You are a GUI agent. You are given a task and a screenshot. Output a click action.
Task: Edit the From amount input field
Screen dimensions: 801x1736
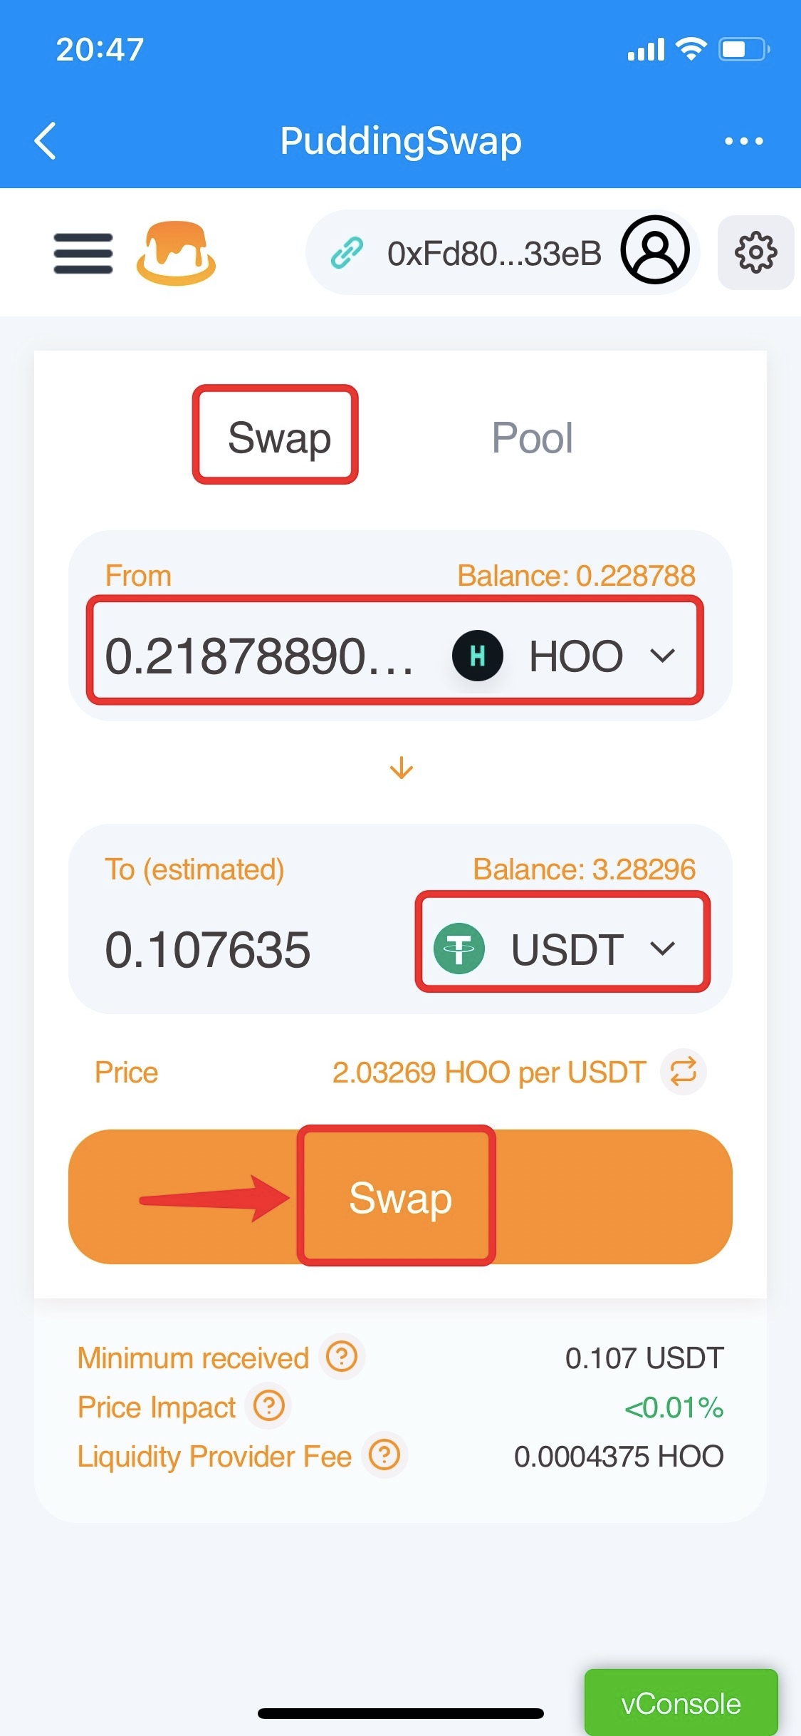259,656
